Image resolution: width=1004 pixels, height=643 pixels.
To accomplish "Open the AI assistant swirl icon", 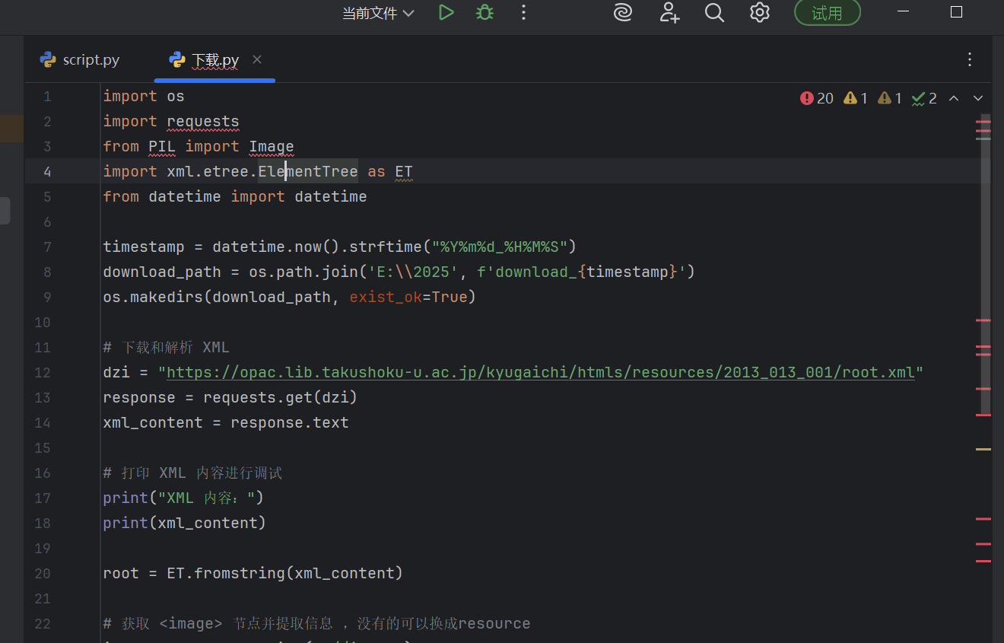I will pos(623,12).
